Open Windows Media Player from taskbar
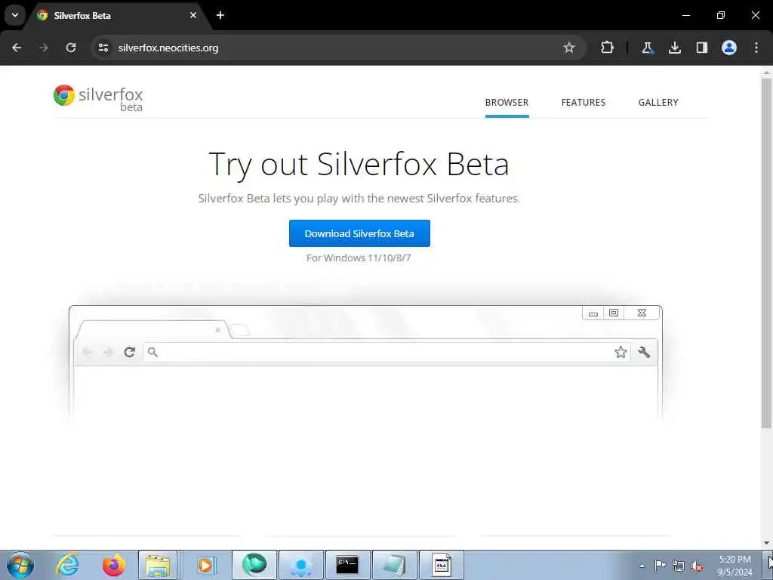 pyautogui.click(x=205, y=565)
